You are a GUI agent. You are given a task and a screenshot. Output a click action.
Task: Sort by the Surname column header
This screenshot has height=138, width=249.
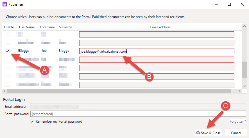pos(65,27)
